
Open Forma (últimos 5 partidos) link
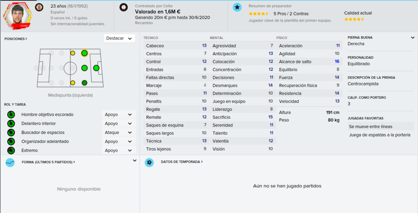[48, 162]
